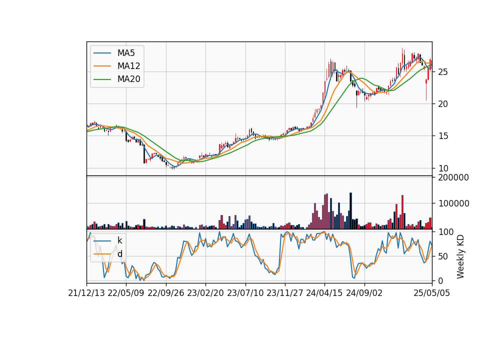Click the 22/09/26 date tick label
This screenshot has height=345, width=480.
[166, 293]
